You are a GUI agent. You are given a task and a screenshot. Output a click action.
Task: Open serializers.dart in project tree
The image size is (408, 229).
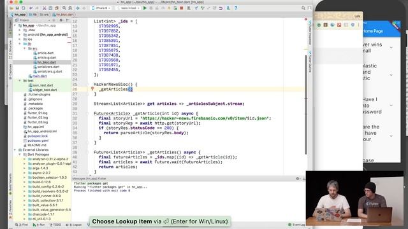click(x=48, y=67)
